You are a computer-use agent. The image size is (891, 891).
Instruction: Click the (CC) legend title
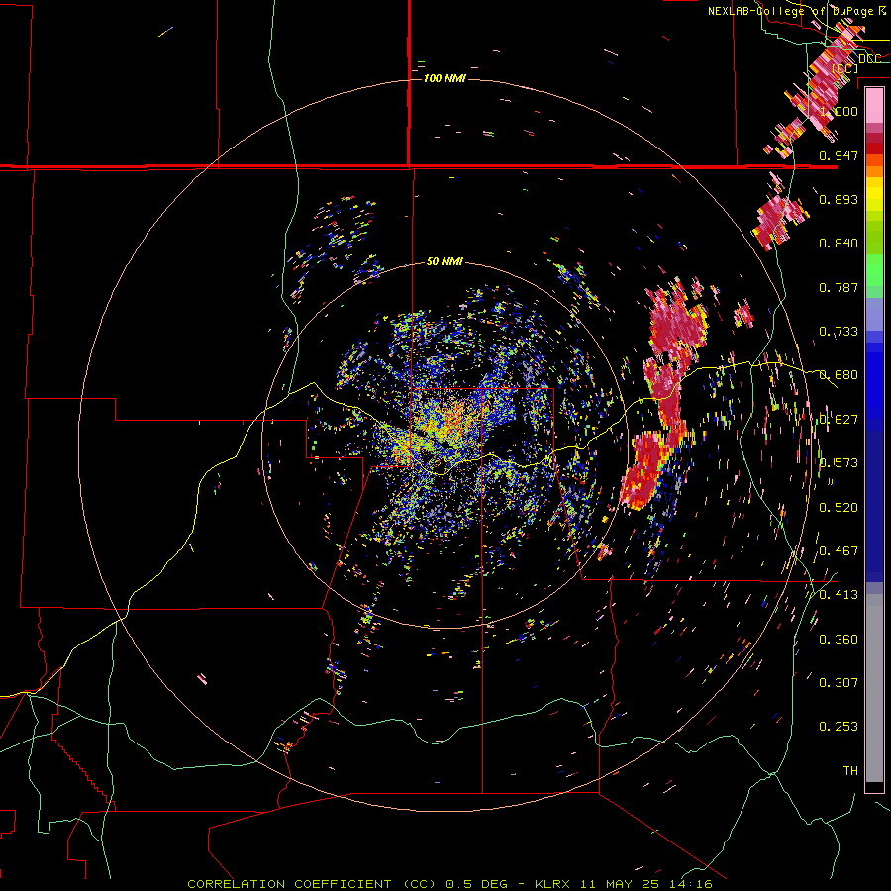point(845,68)
